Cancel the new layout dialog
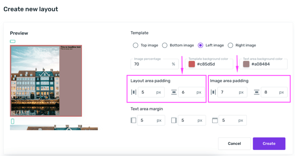 coord(234,144)
